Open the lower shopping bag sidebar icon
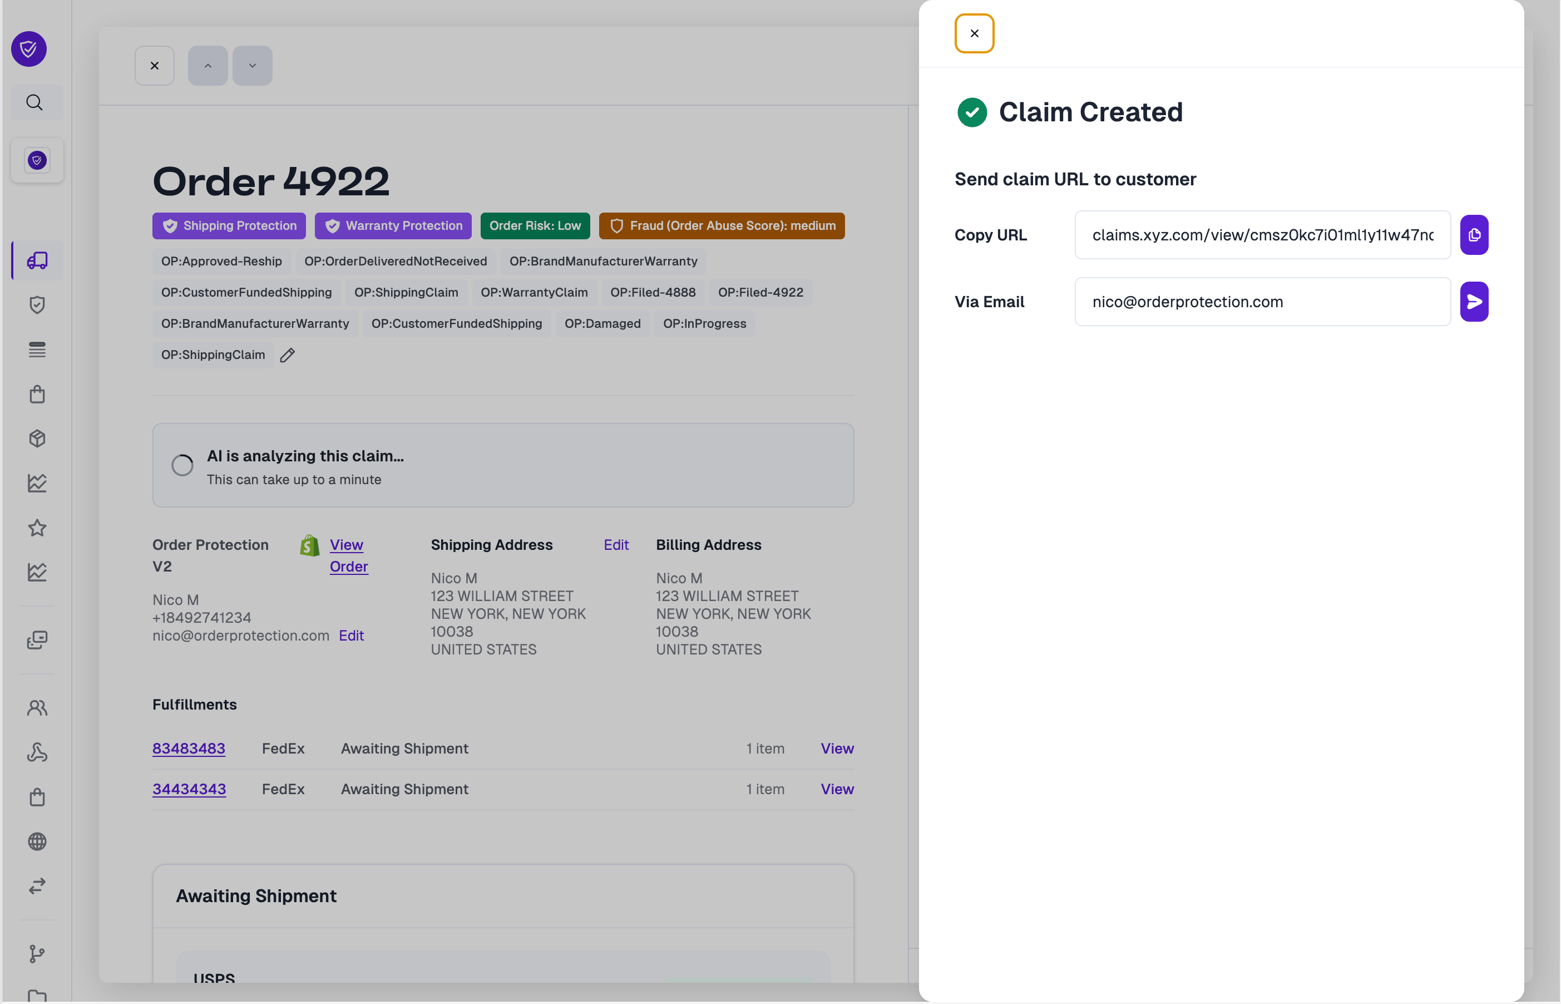The image size is (1561, 1004). (37, 798)
